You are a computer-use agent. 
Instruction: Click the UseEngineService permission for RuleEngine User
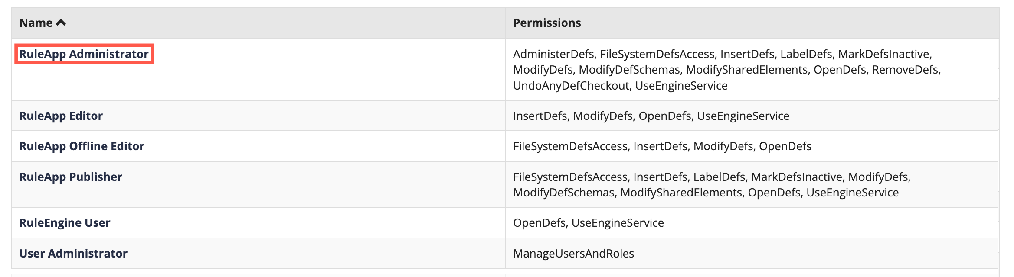click(618, 222)
